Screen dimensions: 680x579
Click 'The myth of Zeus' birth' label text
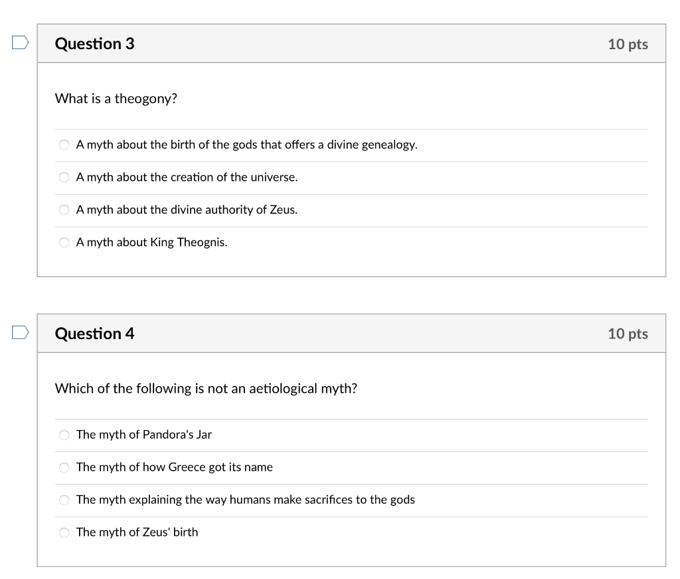point(137,532)
